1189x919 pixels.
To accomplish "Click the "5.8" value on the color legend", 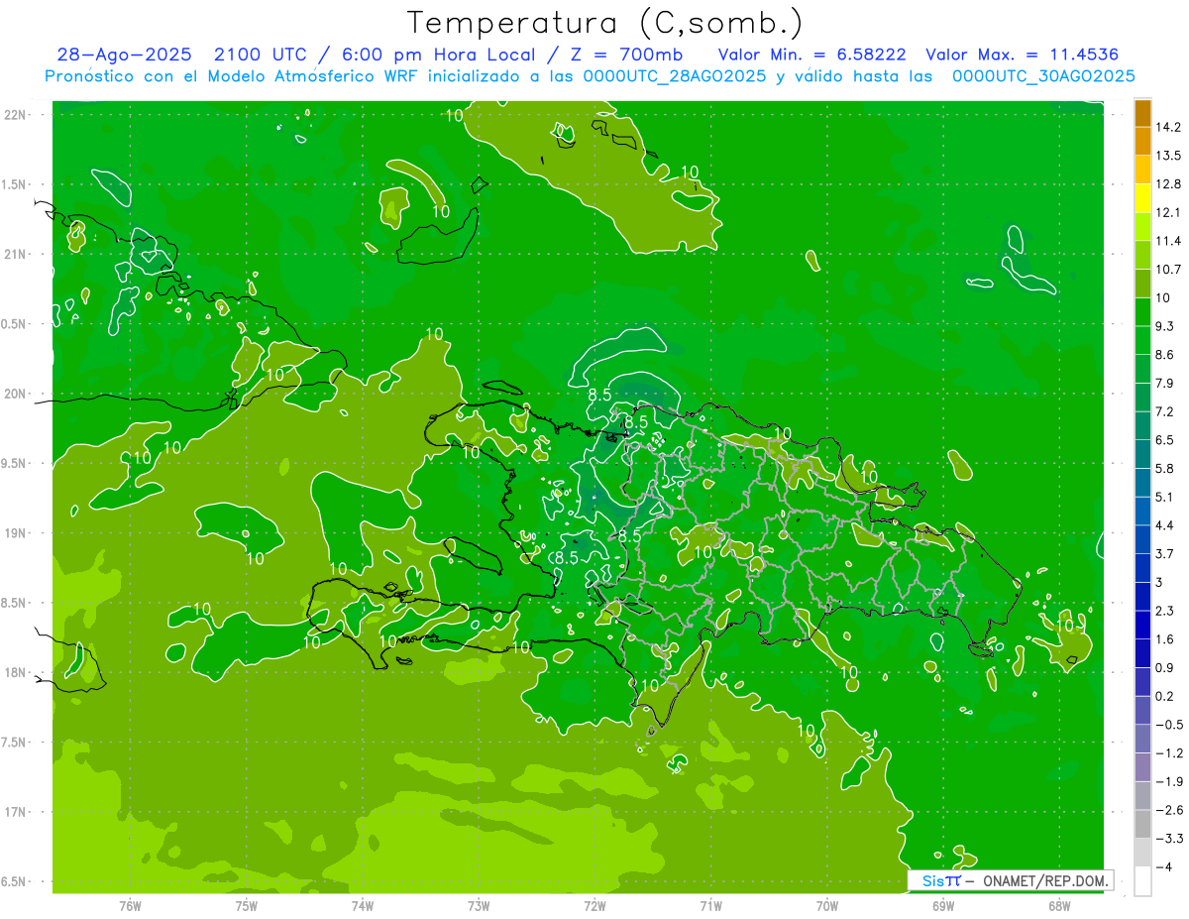I will (x=1164, y=468).
